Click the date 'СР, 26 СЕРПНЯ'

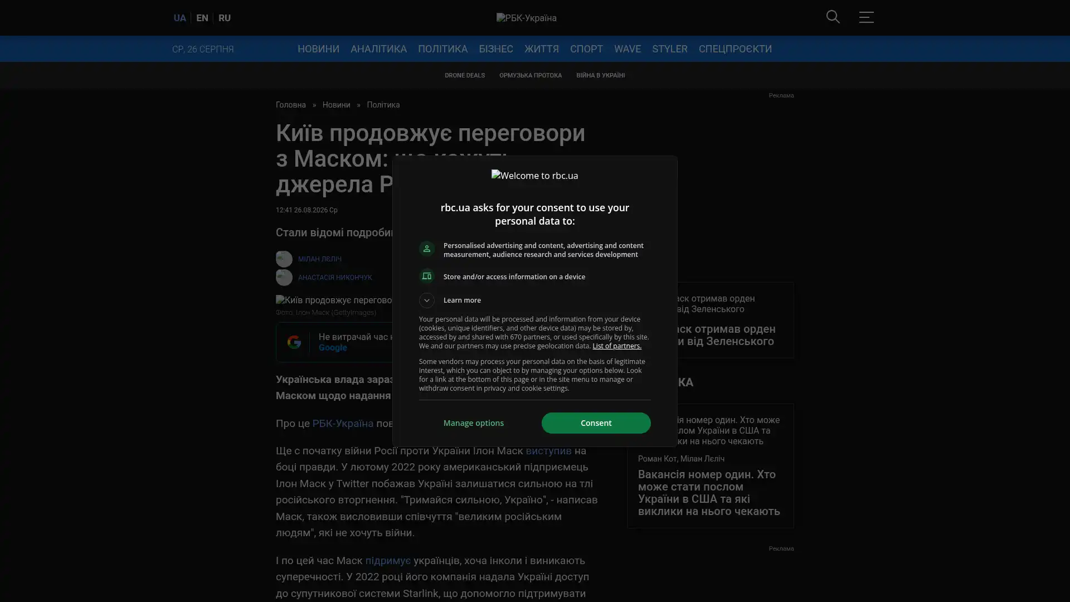click(x=203, y=49)
